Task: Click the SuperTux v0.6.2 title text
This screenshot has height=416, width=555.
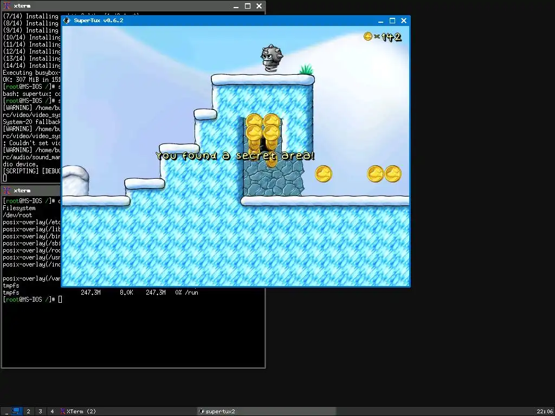Action: (x=99, y=21)
